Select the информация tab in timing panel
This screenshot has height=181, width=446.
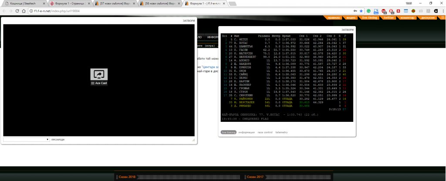[247, 132]
